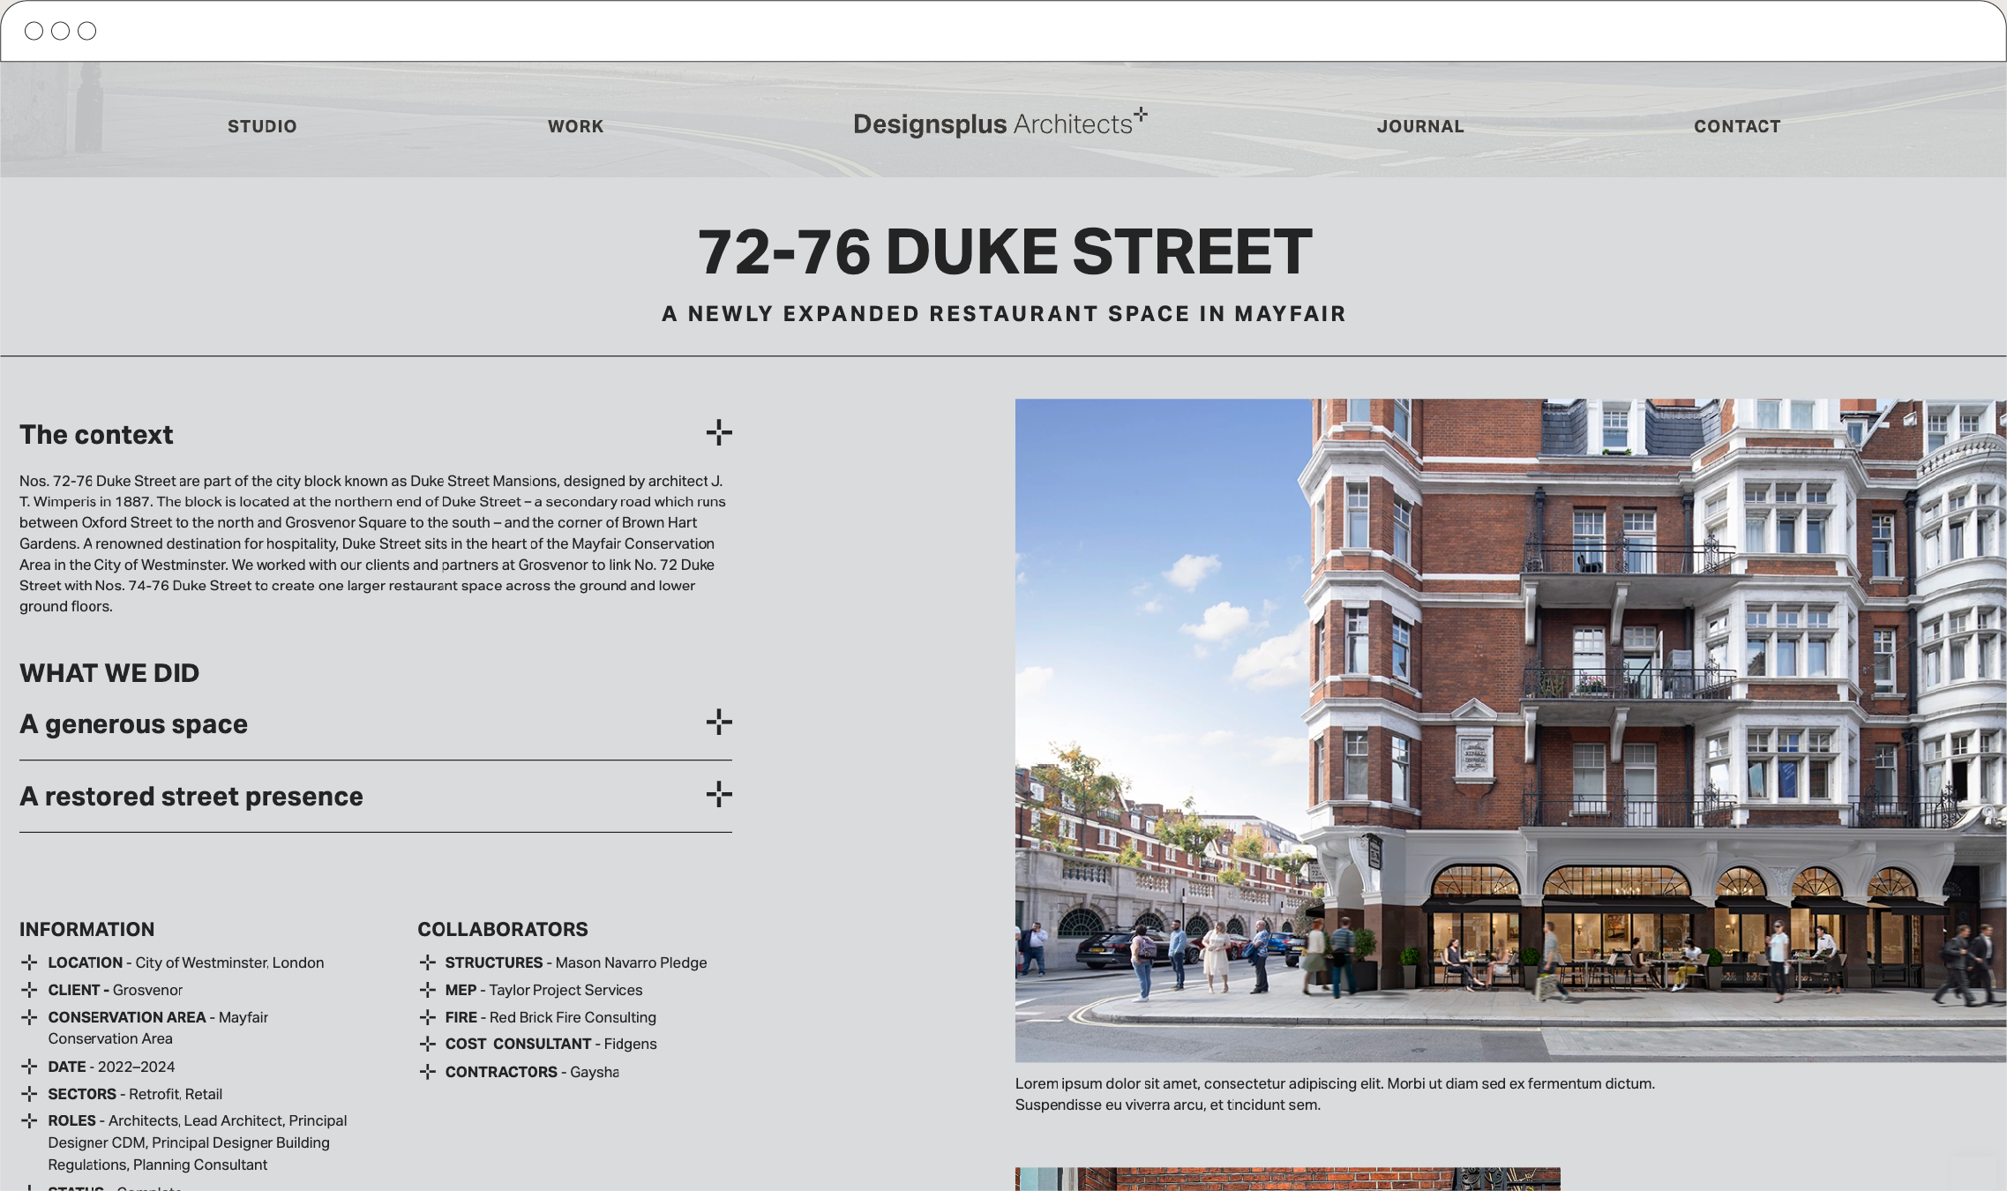Click the Fidgens cost consultant text
Image resolution: width=2007 pixels, height=1191 pixels.
pos(630,1045)
